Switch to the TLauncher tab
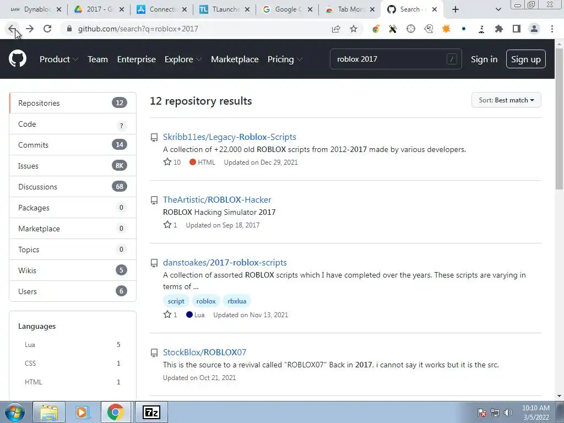This screenshot has width=564, height=423. click(225, 9)
